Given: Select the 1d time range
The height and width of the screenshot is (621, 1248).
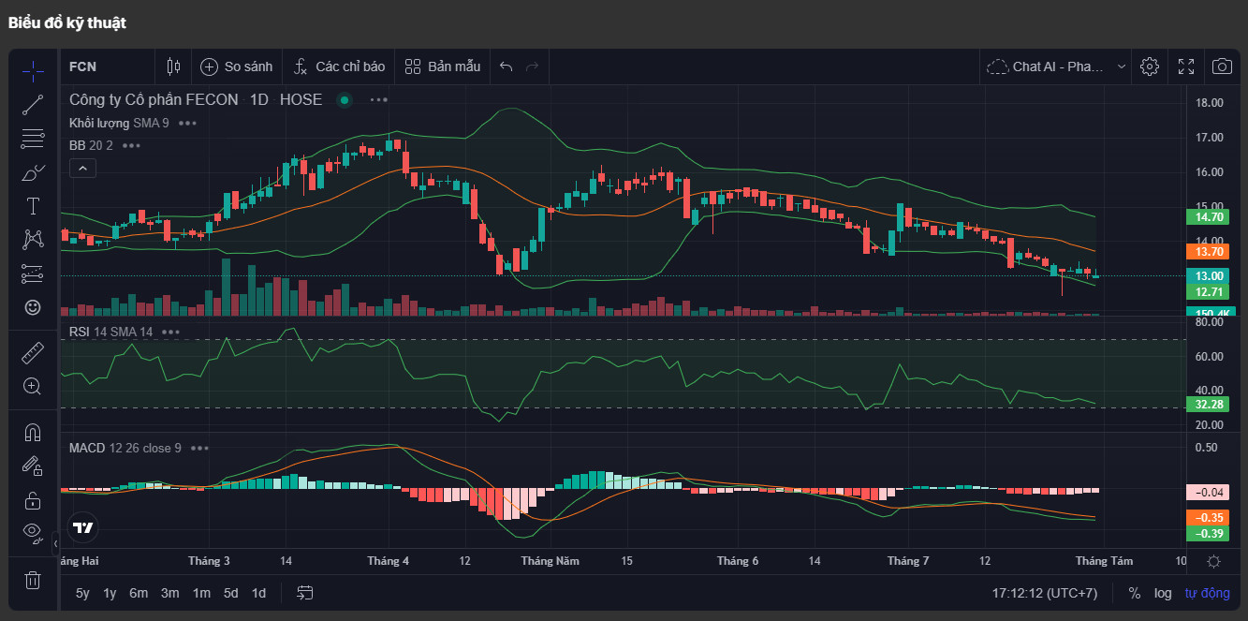Looking at the screenshot, I should (258, 593).
